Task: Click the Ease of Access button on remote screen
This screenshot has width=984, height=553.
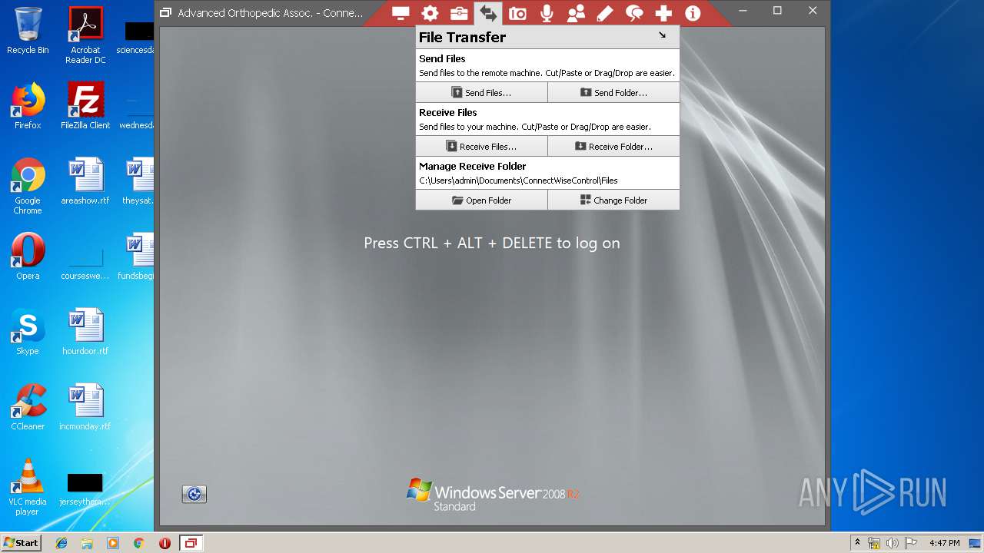Action: [x=194, y=494]
